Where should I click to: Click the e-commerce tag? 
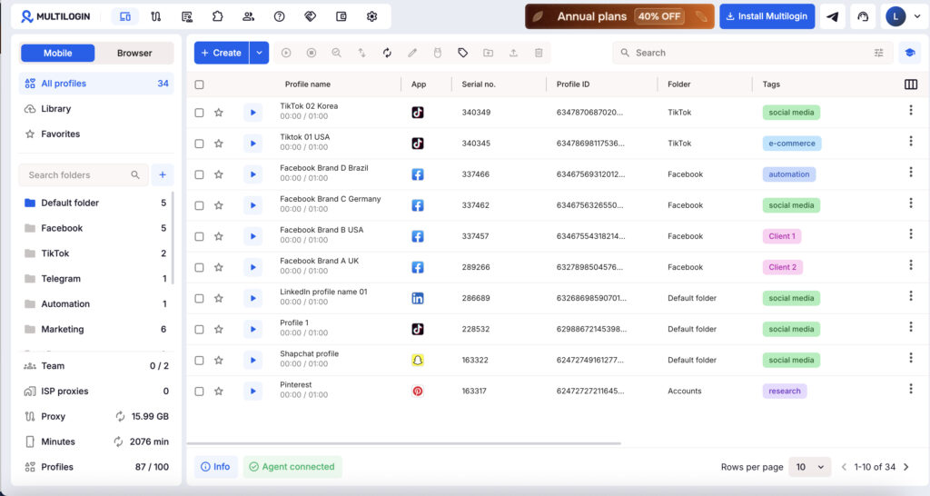[792, 144]
